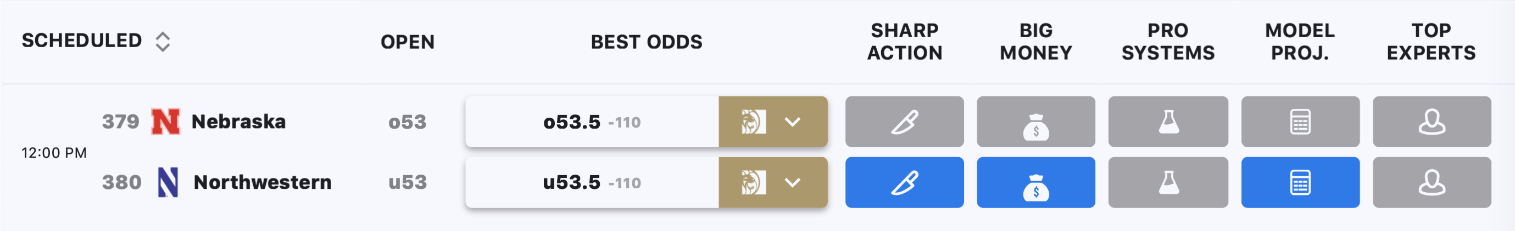Open the Northwestern team name link
This screenshot has width=1515, height=231.
[263, 182]
